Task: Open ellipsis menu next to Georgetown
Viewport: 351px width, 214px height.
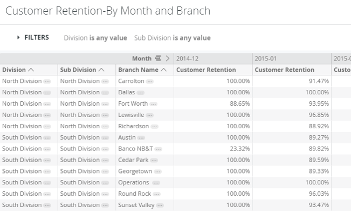Action: (x=157, y=172)
